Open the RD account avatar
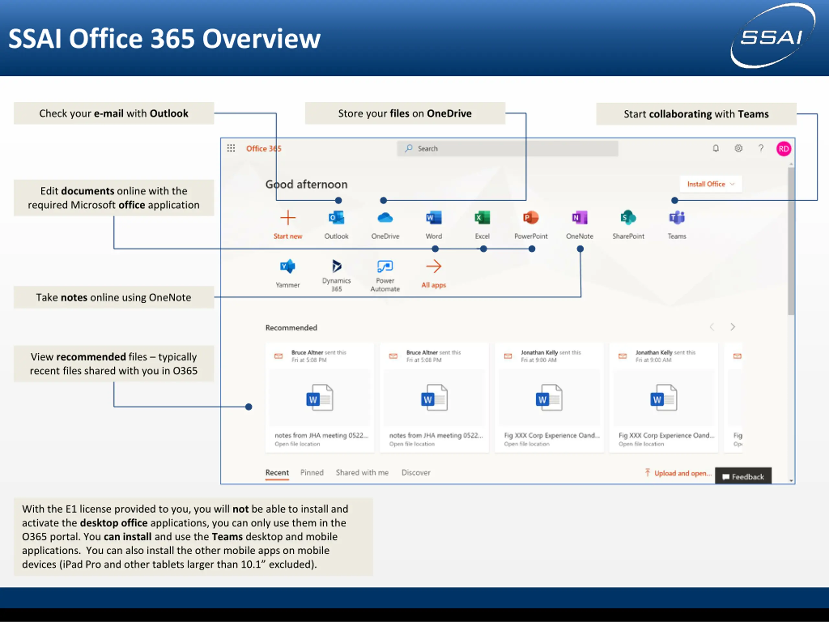The image size is (829, 622). pyautogui.click(x=783, y=149)
